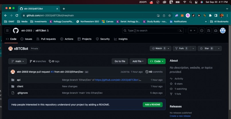Switch to the Code tab
231x119 pixels.
pyautogui.click(x=11, y=39)
